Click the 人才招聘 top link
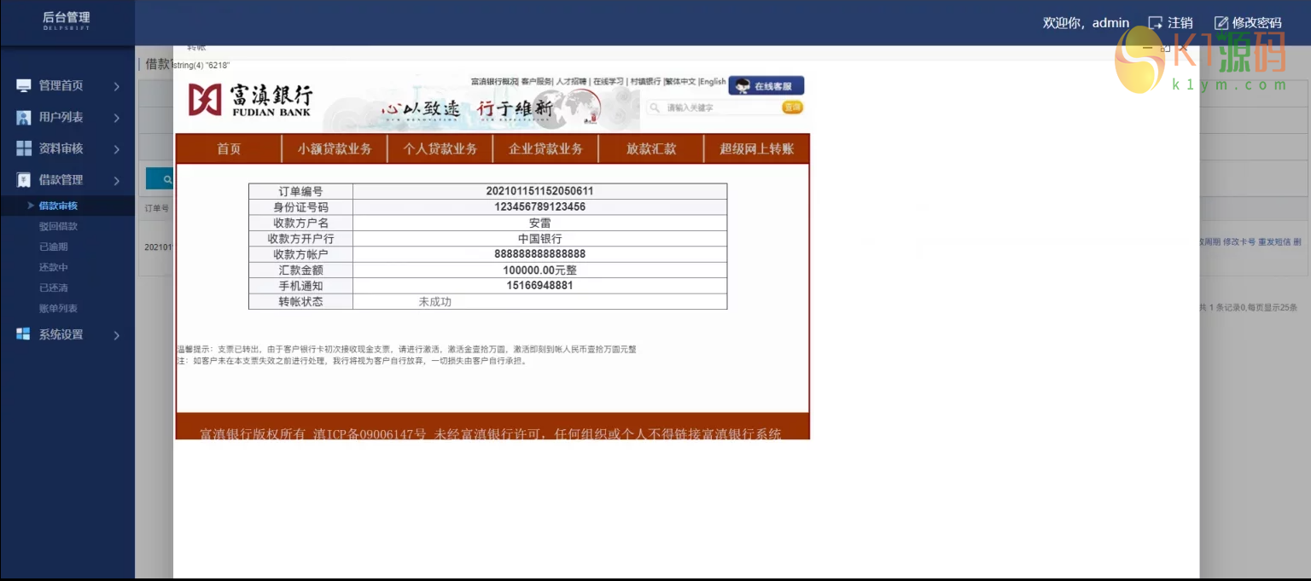The image size is (1311, 581). click(x=572, y=82)
